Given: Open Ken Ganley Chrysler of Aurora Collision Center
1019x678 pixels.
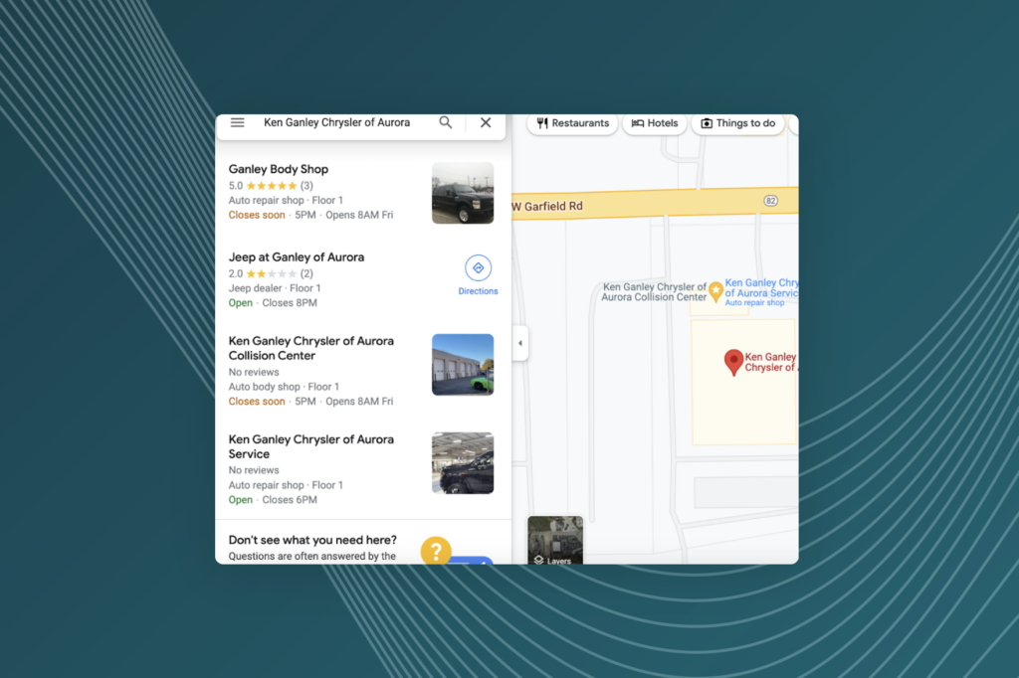Looking at the screenshot, I should coord(310,348).
